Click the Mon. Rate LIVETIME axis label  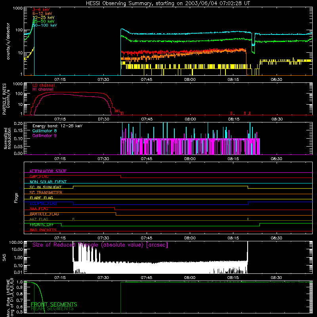[x=10, y=297]
